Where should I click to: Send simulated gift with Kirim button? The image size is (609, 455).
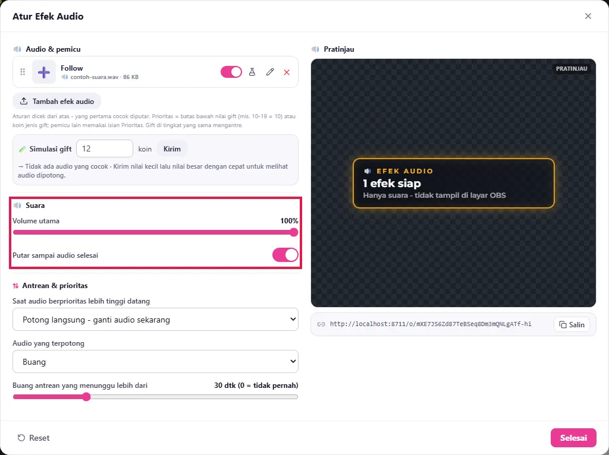pyautogui.click(x=172, y=149)
